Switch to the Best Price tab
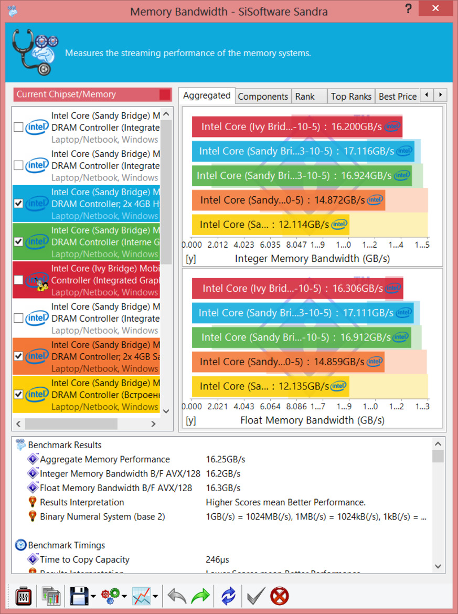This screenshot has height=614, width=458. [397, 97]
